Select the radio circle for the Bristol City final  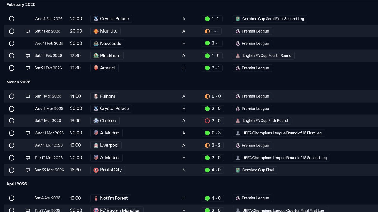click(12, 170)
